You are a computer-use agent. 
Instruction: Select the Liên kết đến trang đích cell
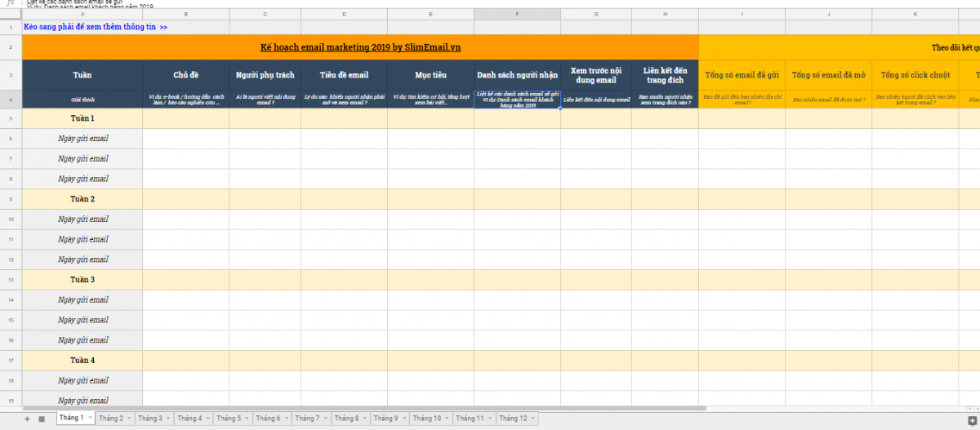[665, 75]
